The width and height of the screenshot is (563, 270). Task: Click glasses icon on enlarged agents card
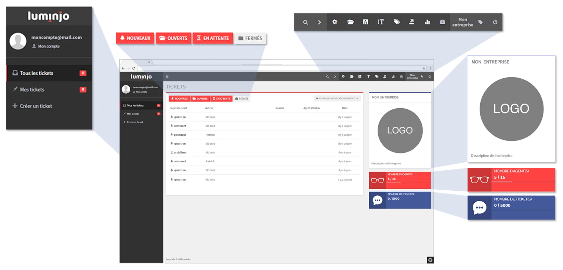(479, 180)
